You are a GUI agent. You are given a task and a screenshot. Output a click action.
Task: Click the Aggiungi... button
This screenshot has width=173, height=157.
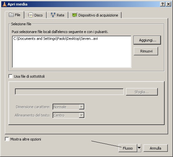pyautogui.click(x=147, y=40)
